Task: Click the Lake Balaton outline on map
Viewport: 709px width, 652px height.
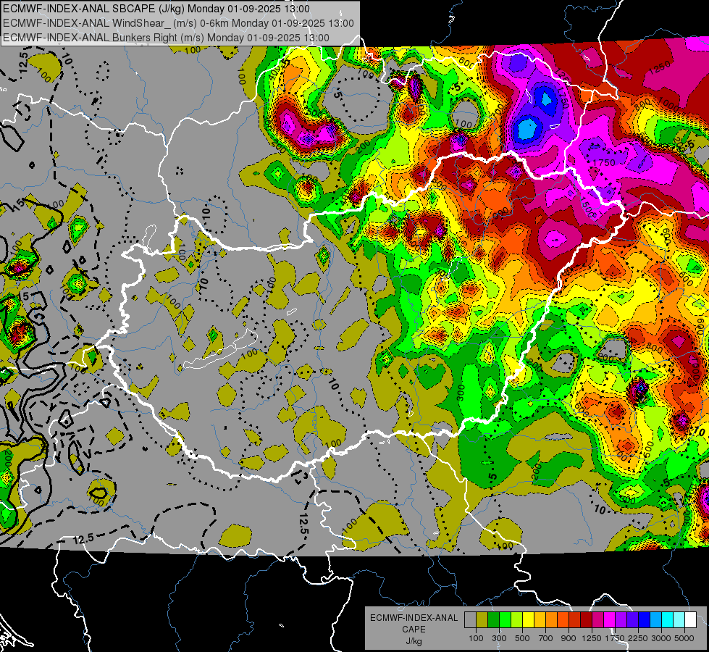Action: (x=221, y=349)
